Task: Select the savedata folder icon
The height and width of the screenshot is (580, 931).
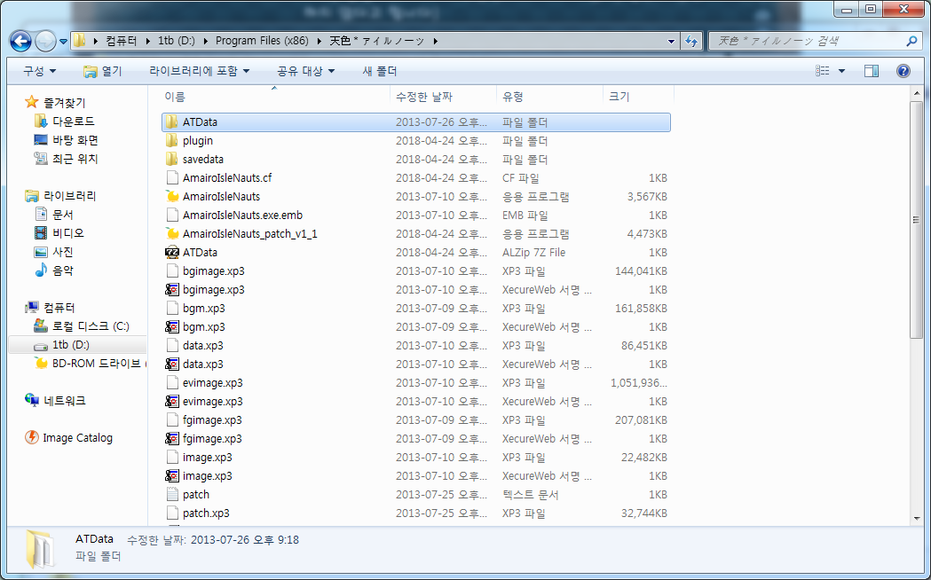Action: coord(171,159)
